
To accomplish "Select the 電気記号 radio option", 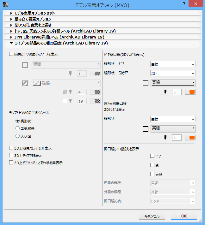I will coord(17,128).
